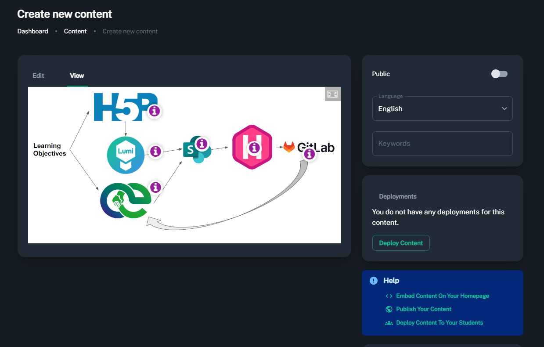Enable the Public toggle
This screenshot has height=347, width=544.
[499, 74]
